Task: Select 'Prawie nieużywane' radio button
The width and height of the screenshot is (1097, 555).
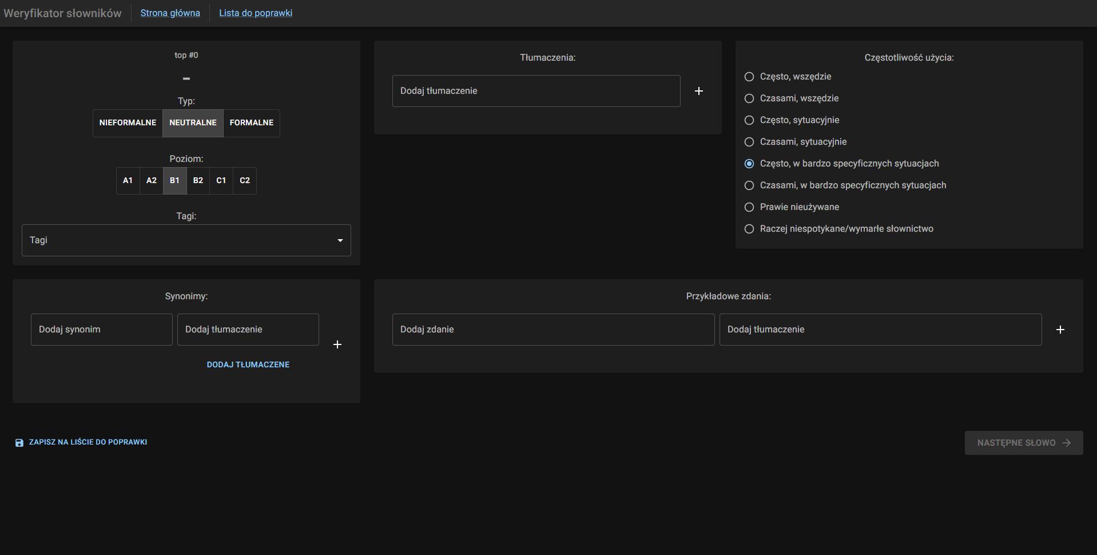Action: click(749, 207)
